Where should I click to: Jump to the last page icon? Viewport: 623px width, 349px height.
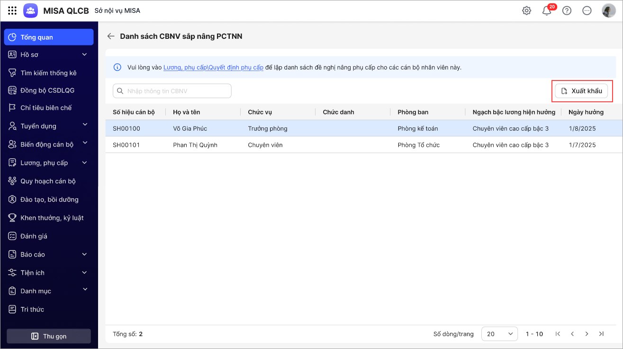(601, 334)
